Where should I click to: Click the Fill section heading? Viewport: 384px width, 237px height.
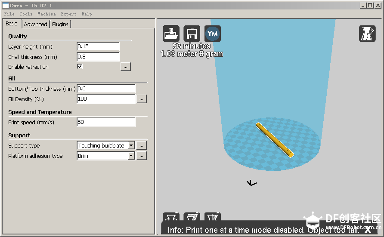tap(12, 79)
